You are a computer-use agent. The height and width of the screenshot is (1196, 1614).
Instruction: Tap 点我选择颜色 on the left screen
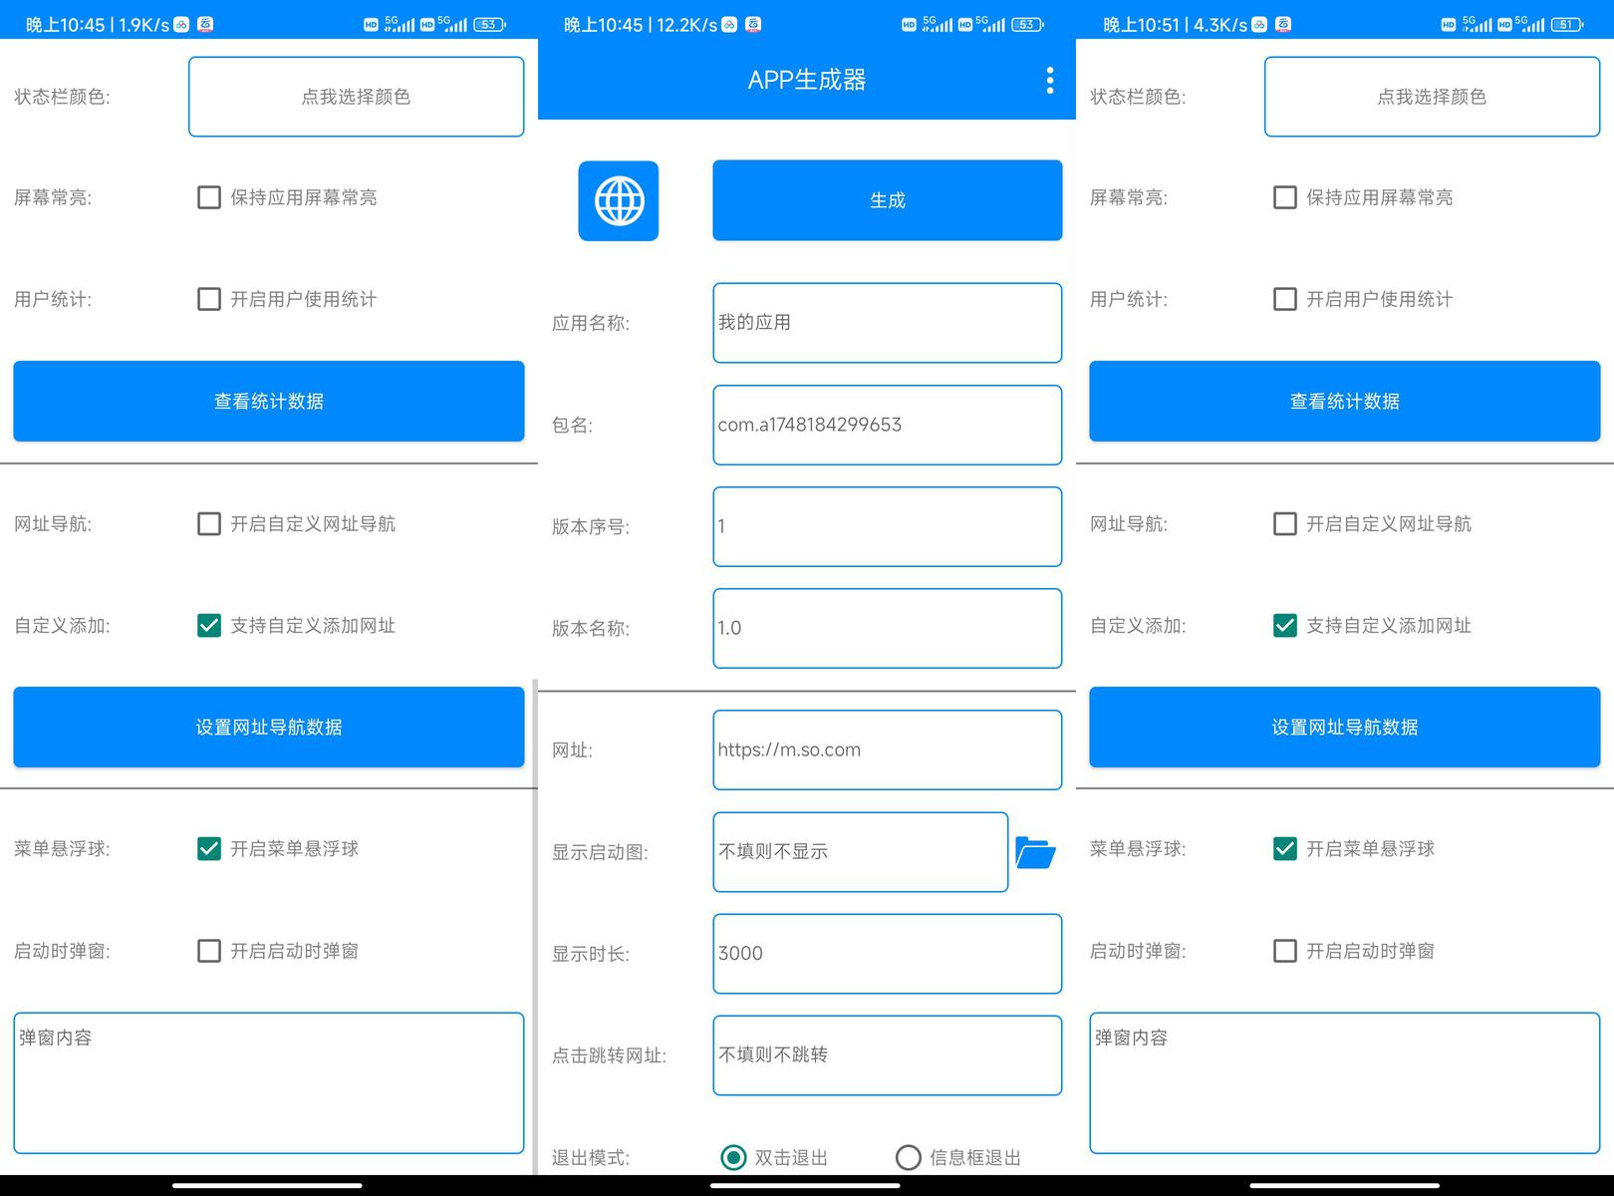pyautogui.click(x=357, y=97)
